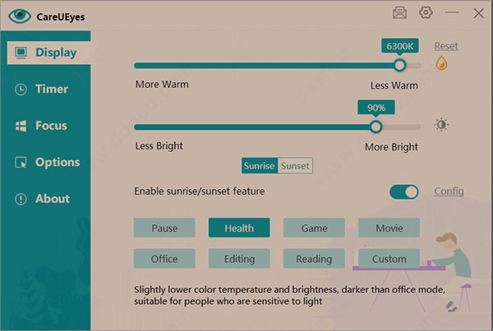Screen dimensions: 493x331
Task: Click the orange color temperature droplet icon
Action: coord(441,63)
